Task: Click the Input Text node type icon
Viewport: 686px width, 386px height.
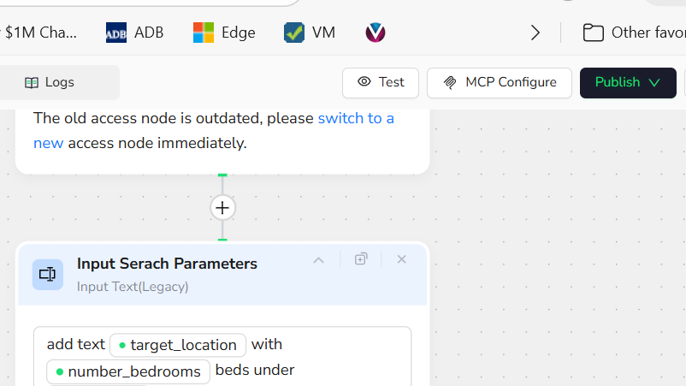Action: (48, 275)
